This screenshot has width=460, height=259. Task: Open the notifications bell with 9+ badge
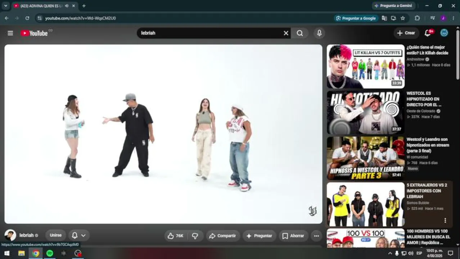click(x=428, y=33)
